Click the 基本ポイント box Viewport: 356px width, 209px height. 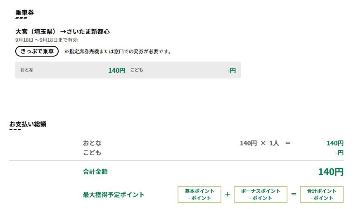199,195
